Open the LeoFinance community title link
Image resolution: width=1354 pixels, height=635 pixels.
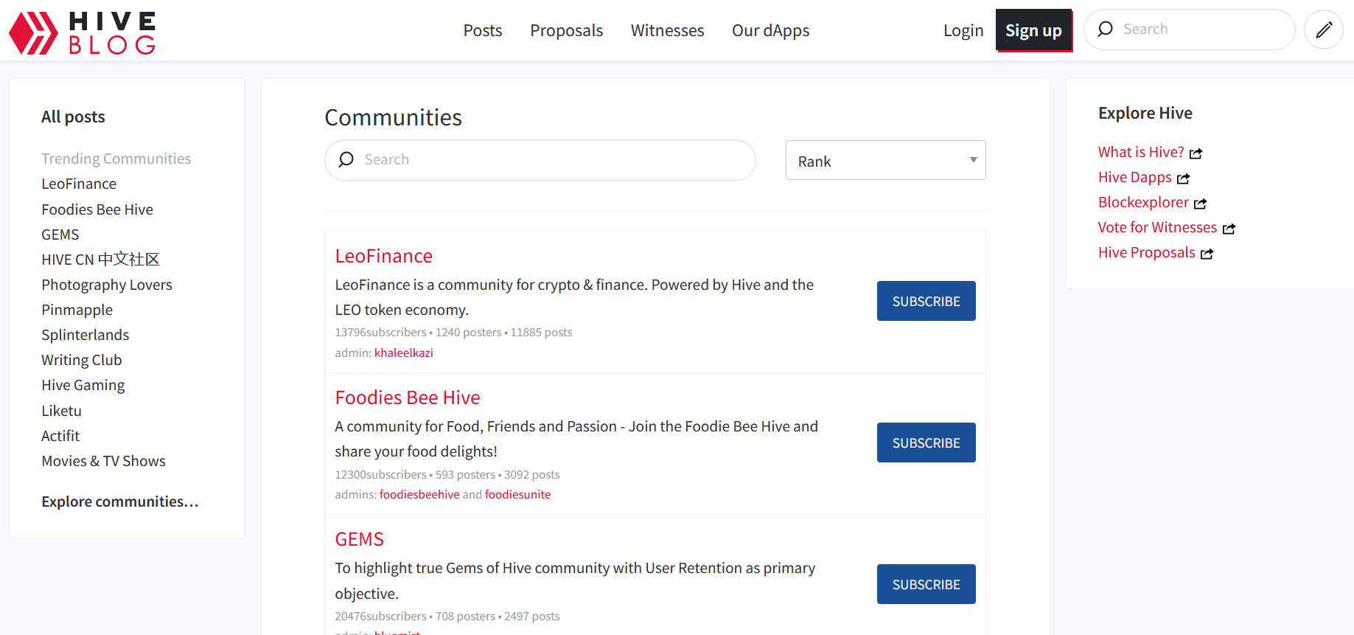click(x=383, y=256)
